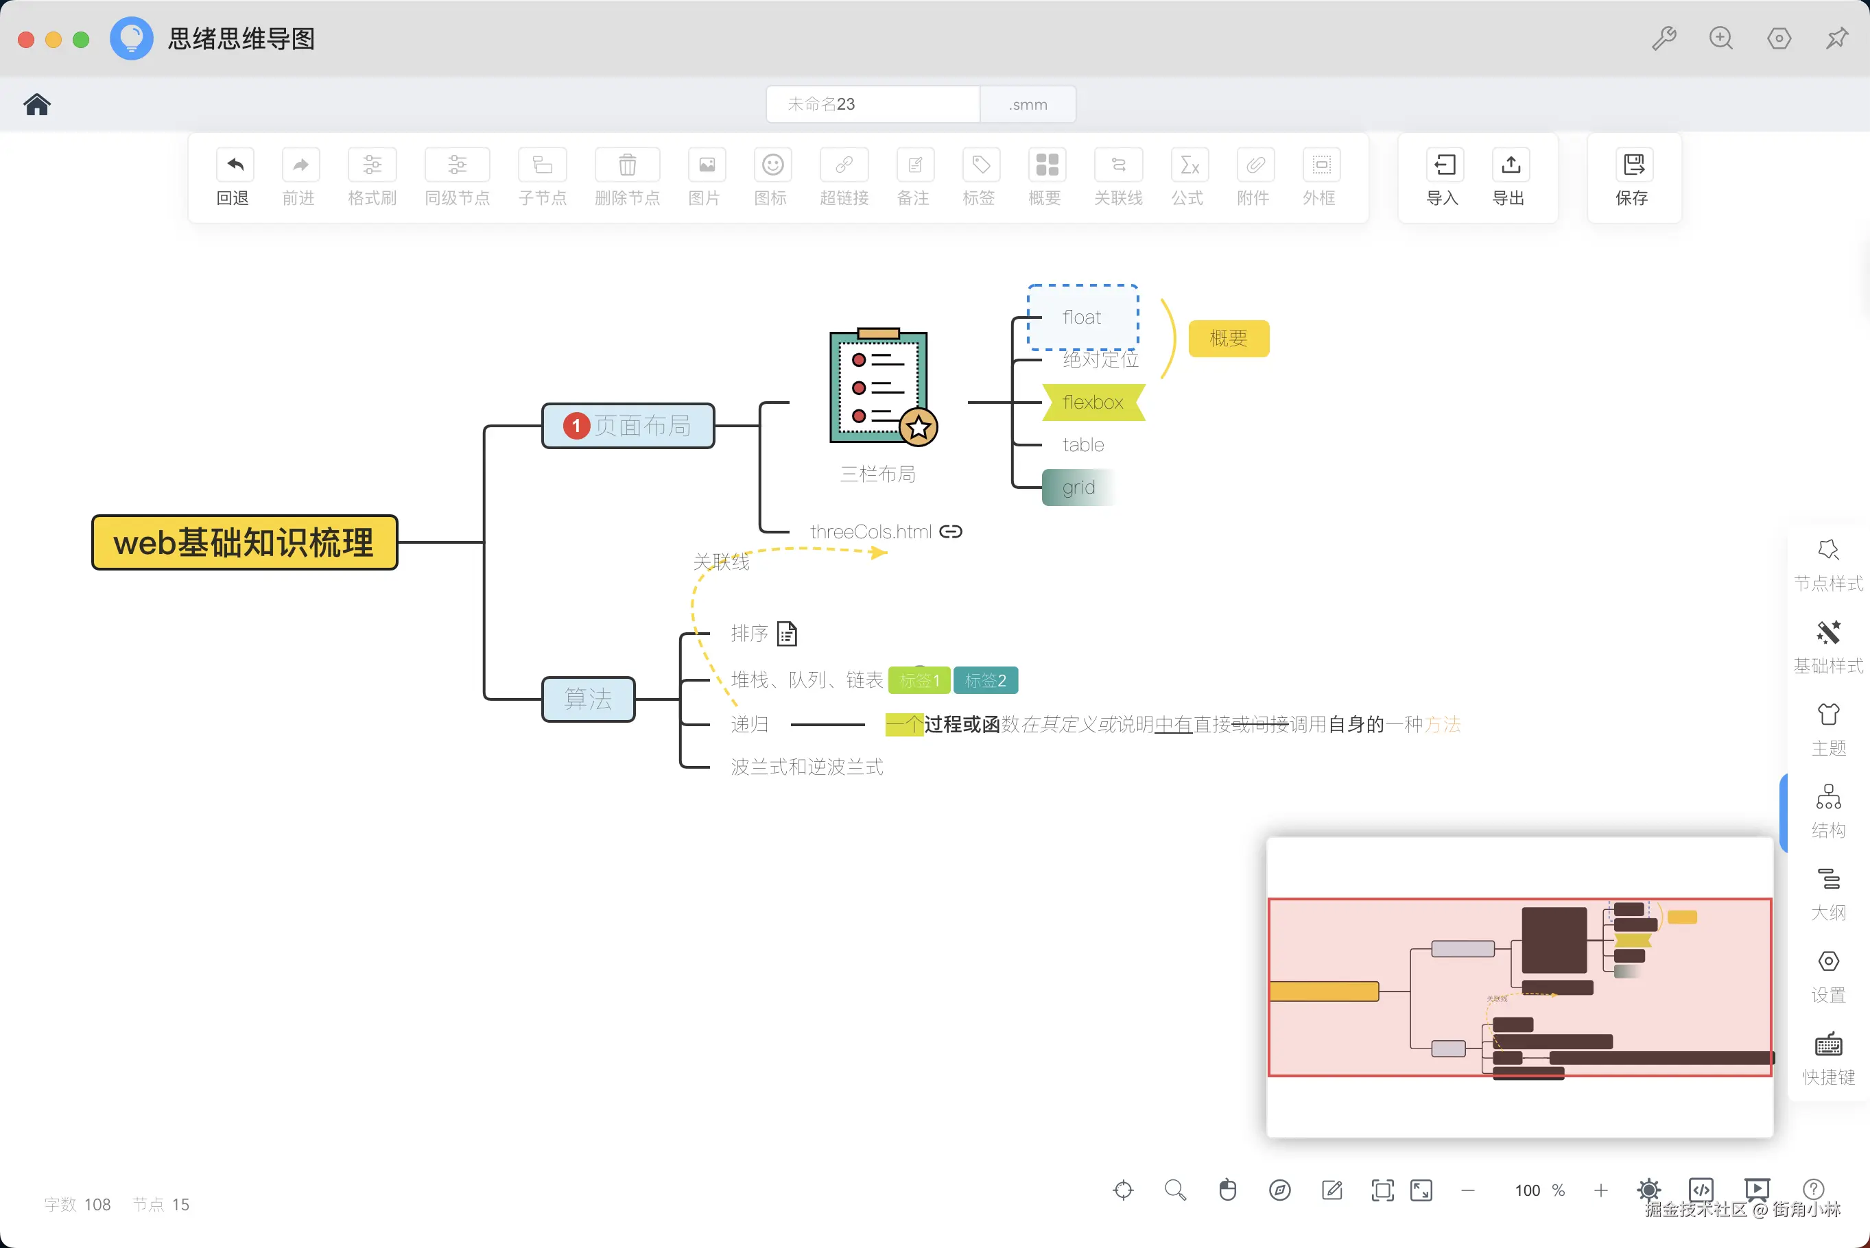Open the 主题 theme panel
The width and height of the screenshot is (1870, 1248).
click(x=1827, y=715)
